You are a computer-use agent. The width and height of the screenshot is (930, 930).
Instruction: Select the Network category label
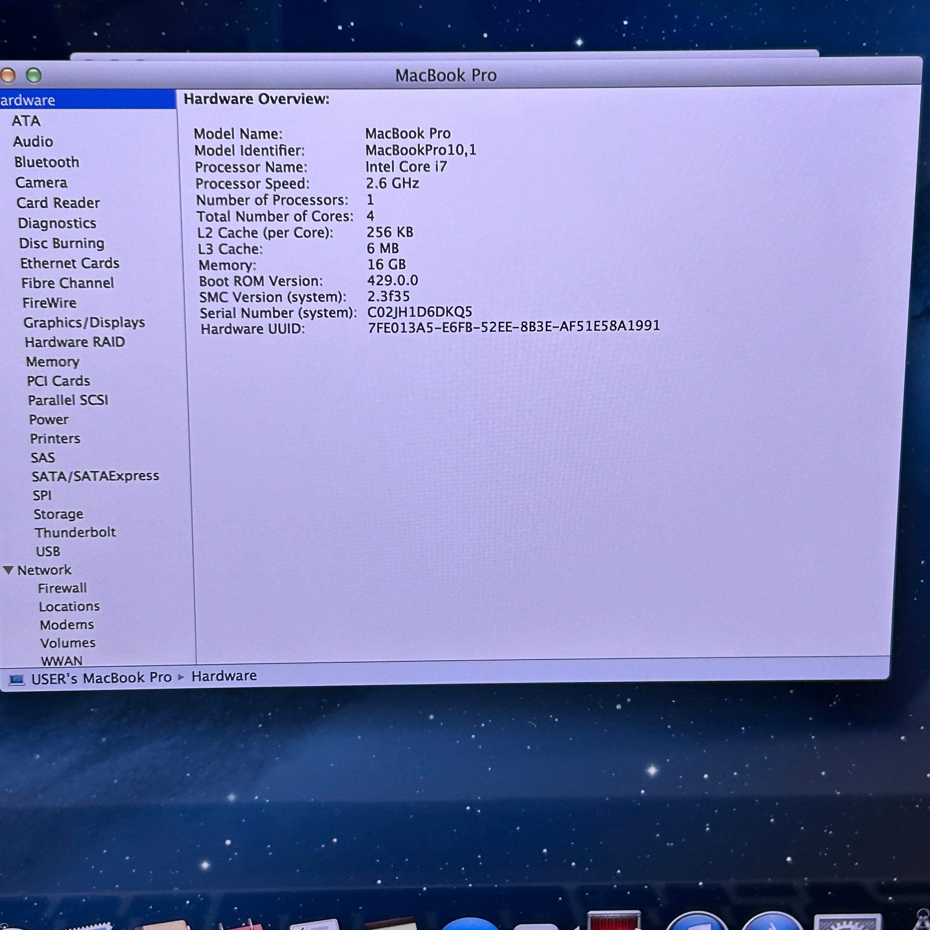coord(44,570)
